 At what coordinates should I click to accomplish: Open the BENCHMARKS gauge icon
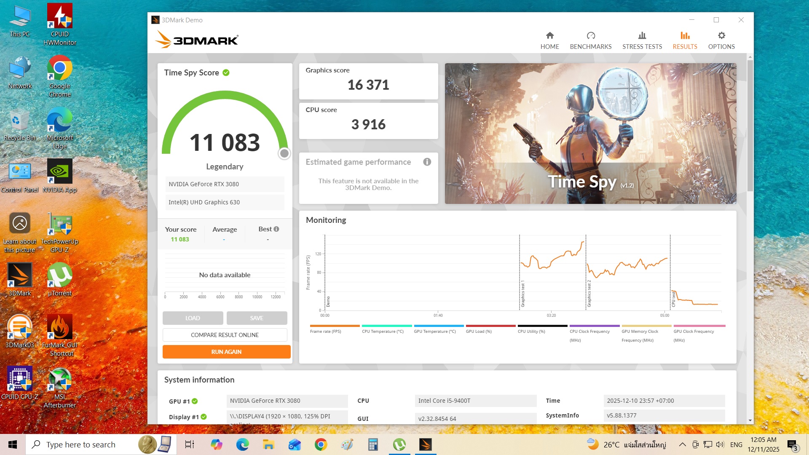coord(590,36)
